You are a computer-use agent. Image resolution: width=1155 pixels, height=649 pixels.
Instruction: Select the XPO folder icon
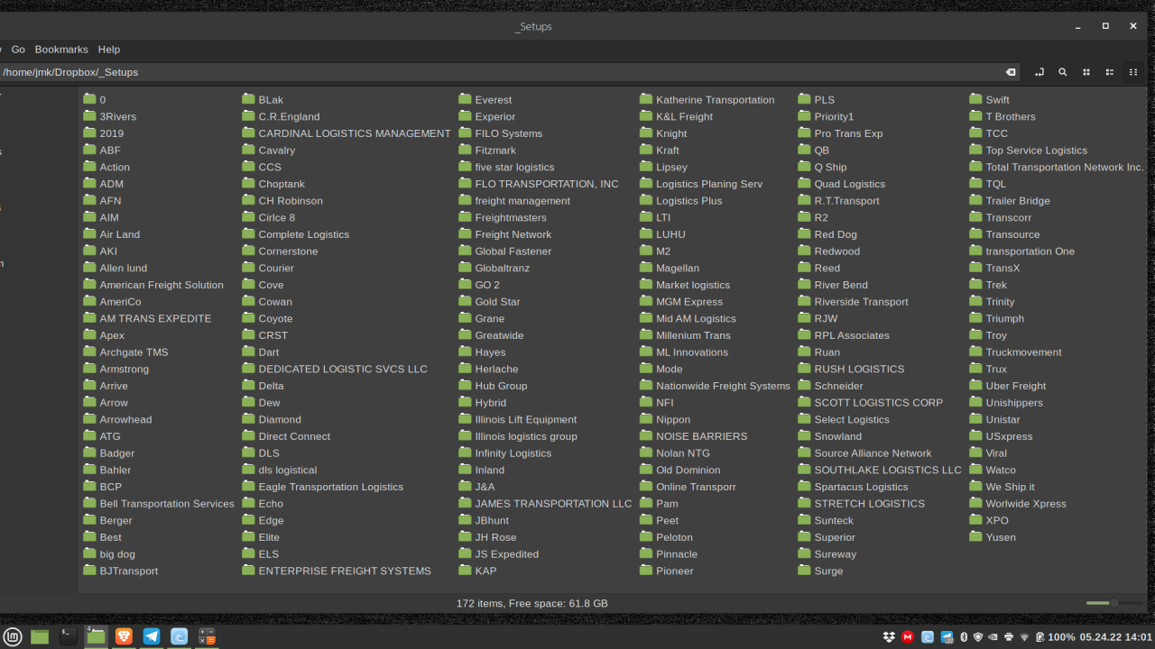(975, 520)
